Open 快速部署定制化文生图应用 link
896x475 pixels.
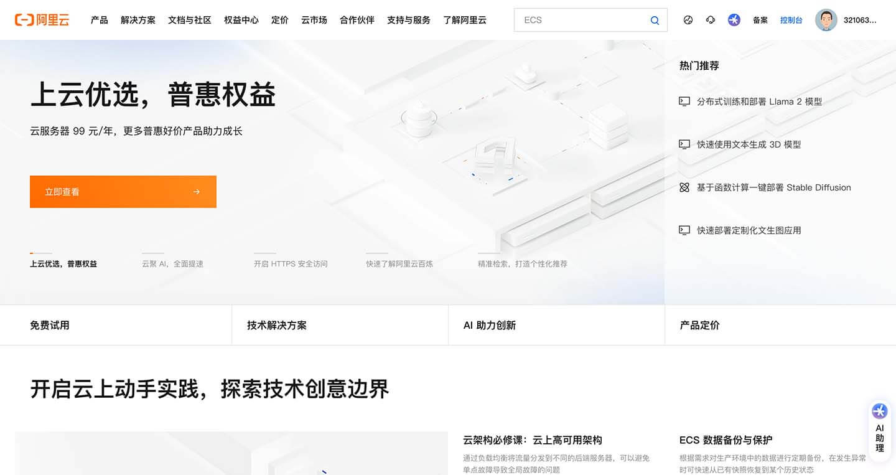pyautogui.click(x=749, y=230)
